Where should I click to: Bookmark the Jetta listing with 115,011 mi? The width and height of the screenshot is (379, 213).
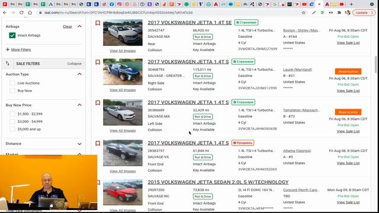[98, 62]
